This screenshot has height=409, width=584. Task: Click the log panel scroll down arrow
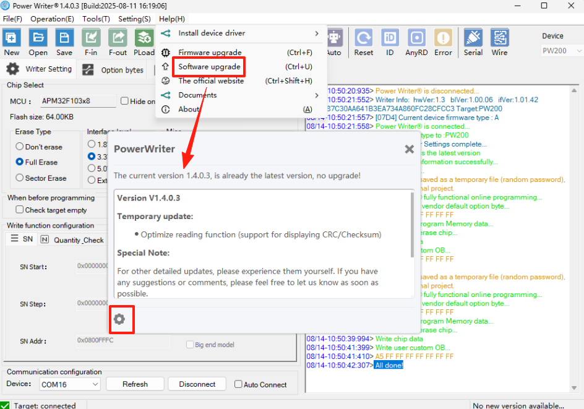(574, 388)
